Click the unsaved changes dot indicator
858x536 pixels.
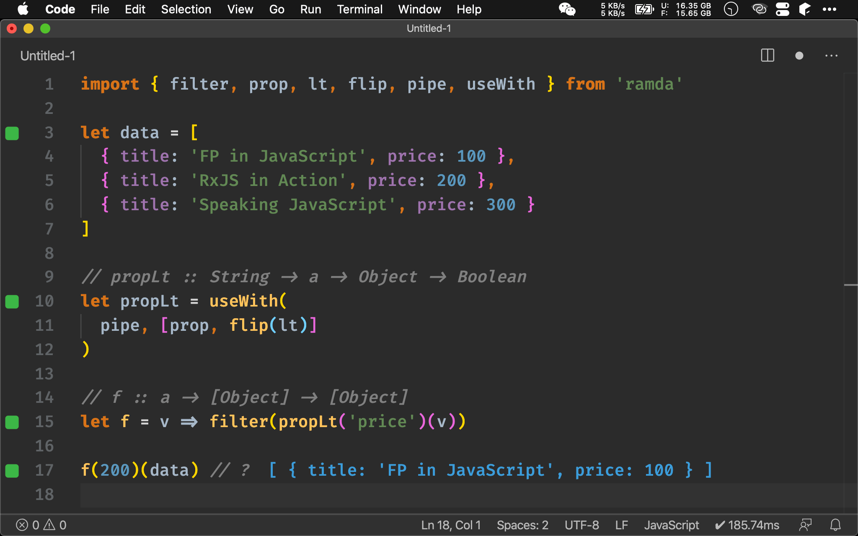coord(799,56)
